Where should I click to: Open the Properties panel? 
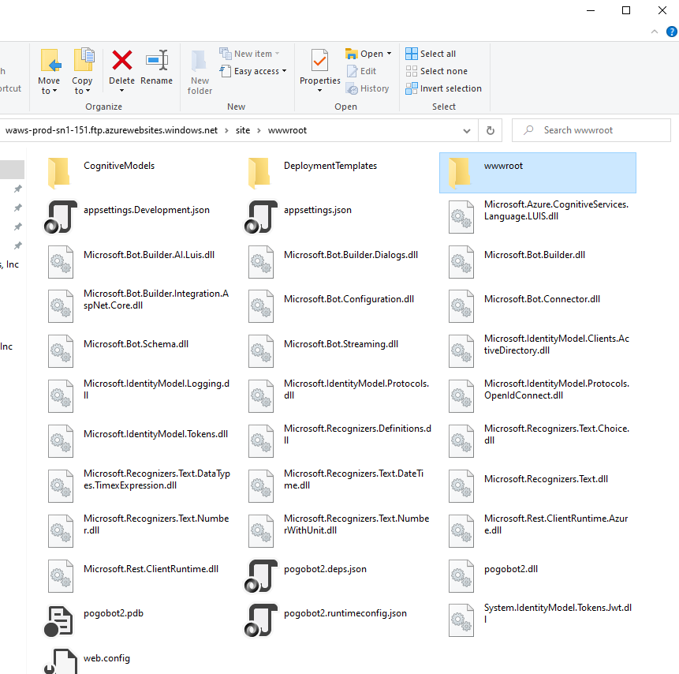(319, 70)
